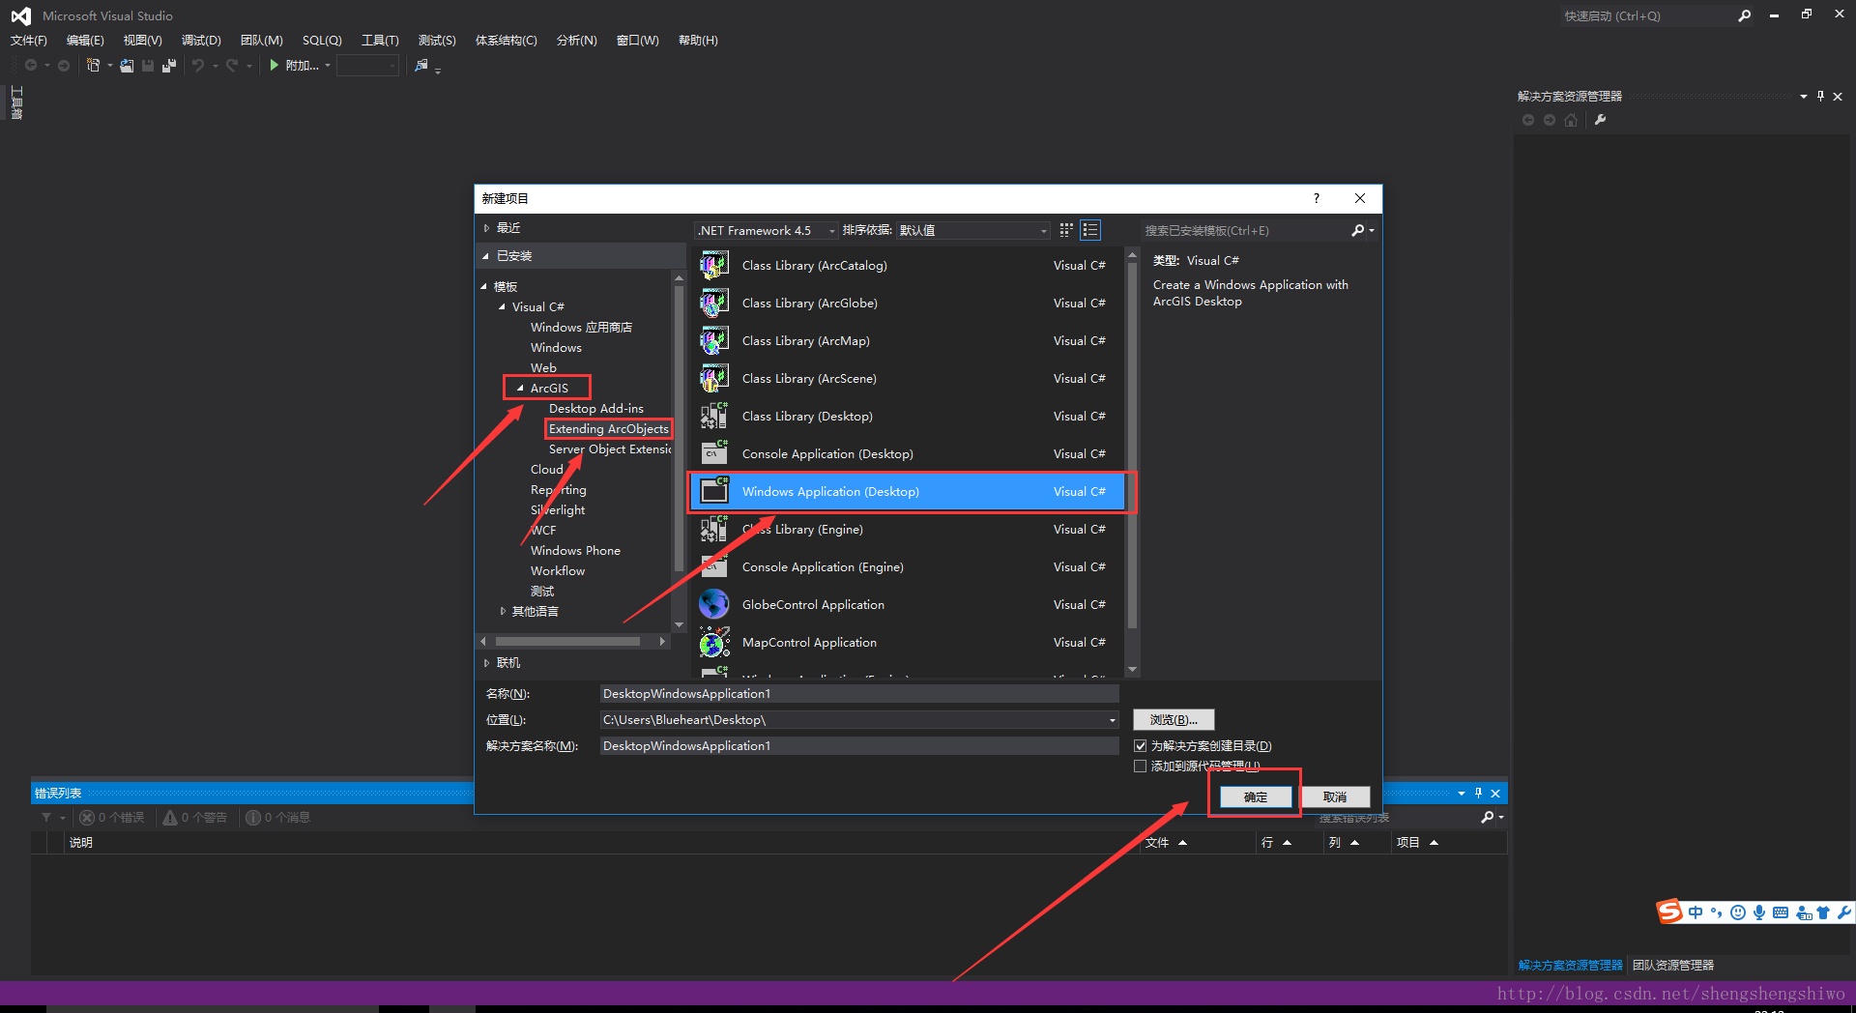Image resolution: width=1856 pixels, height=1013 pixels.
Task: Click the 取消 button
Action: pos(1335,796)
